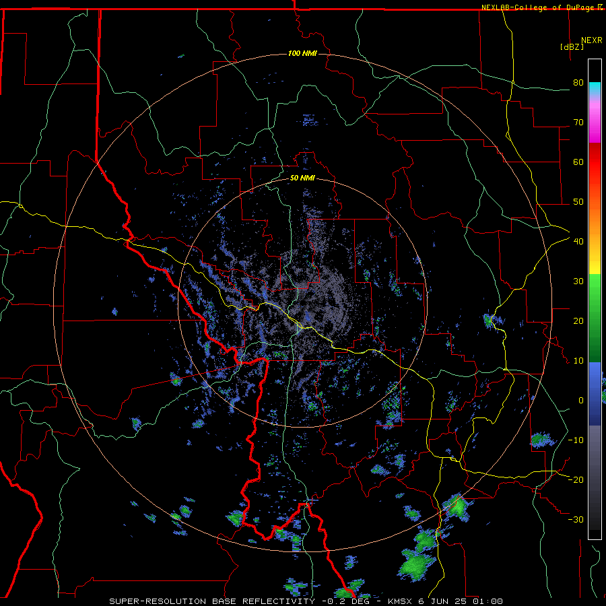The width and height of the screenshot is (606, 606).
Task: Click the KMSX 6 JUN 25 01:00 timestamp
Action: [445, 601]
